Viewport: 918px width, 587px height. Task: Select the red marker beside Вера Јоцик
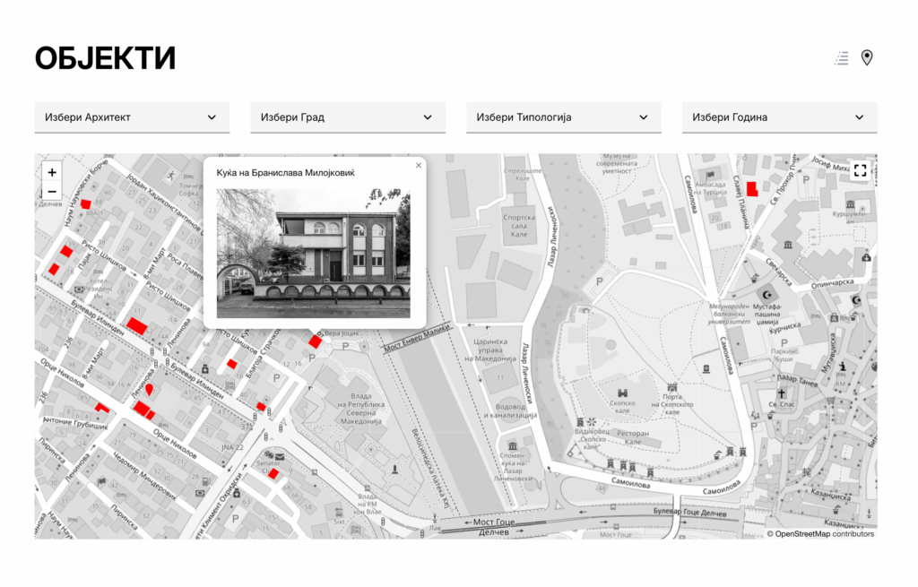click(315, 341)
